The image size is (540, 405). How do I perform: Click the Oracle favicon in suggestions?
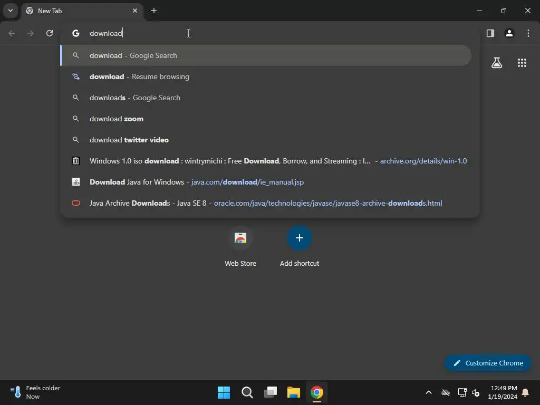(76, 203)
